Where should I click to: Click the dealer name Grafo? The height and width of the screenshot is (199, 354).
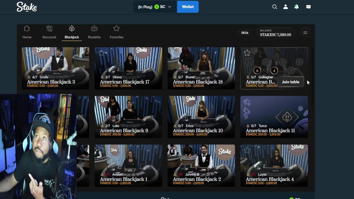click(x=44, y=77)
